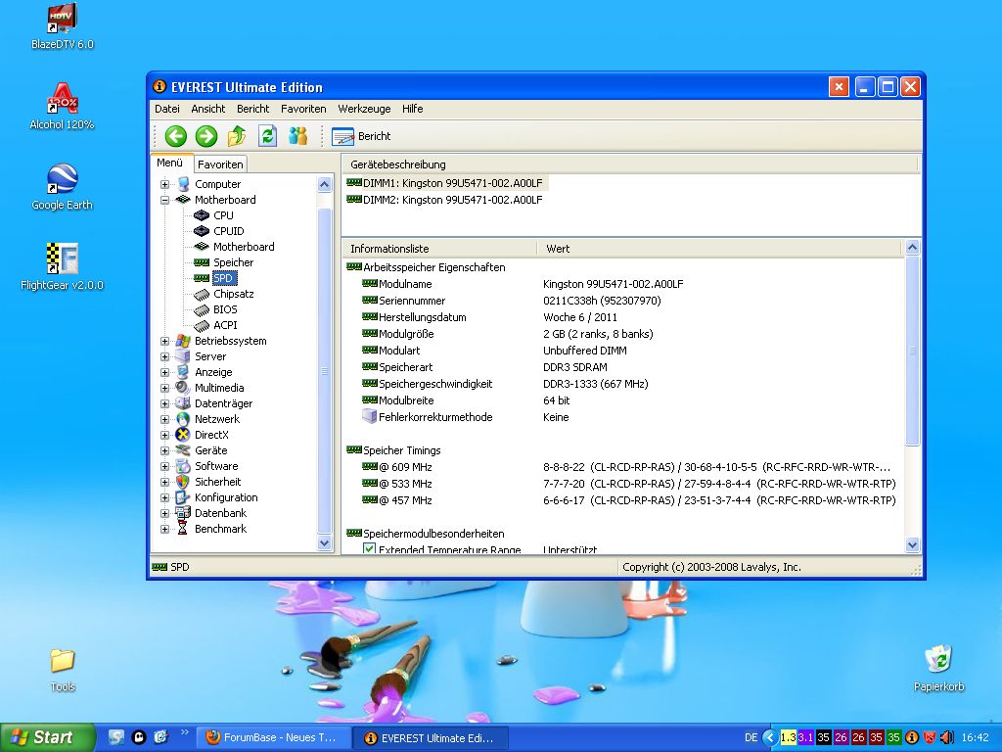
Task: Open the FlightGear v2.0.0 desktop icon
Action: tap(62, 267)
